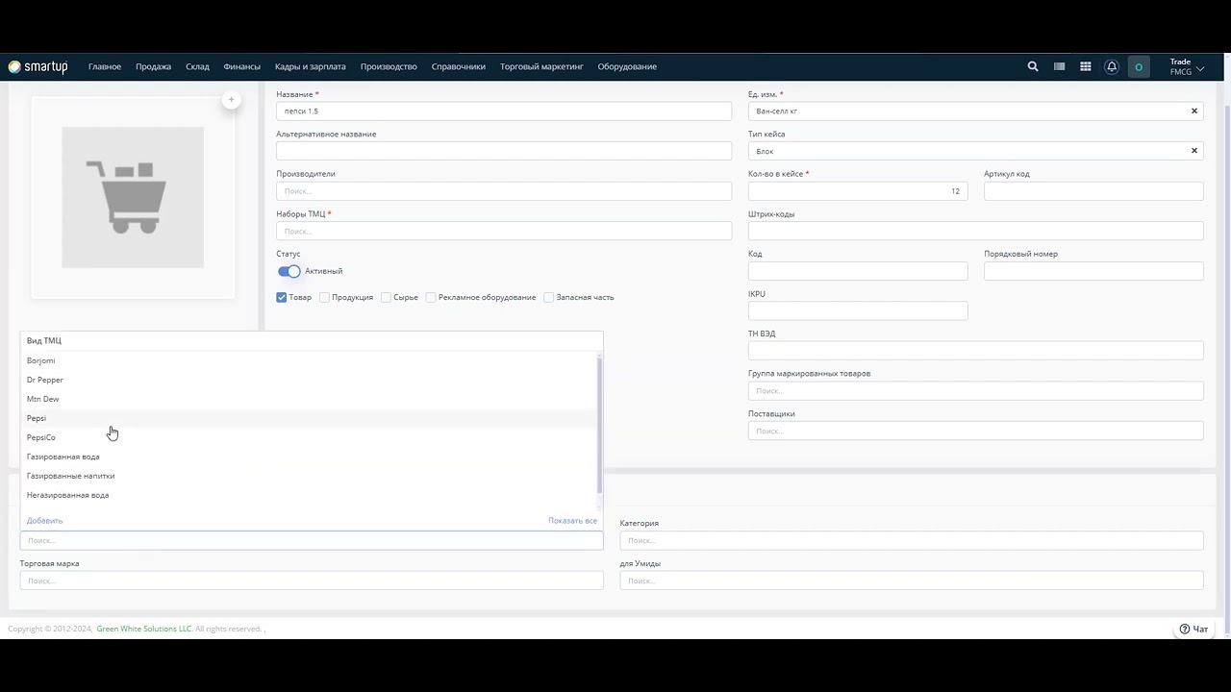Check the Рекламное оборудование checkbox
This screenshot has width=1231, height=692.
tap(431, 297)
